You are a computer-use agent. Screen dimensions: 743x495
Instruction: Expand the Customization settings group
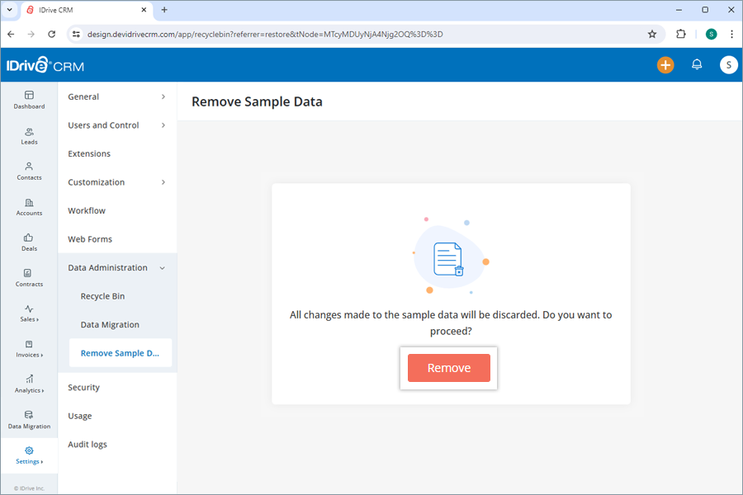click(116, 181)
